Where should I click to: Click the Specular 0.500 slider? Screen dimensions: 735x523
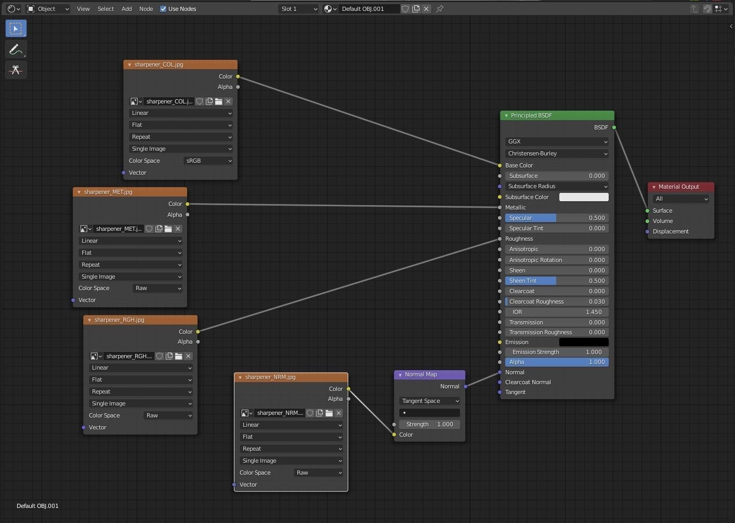click(x=557, y=218)
